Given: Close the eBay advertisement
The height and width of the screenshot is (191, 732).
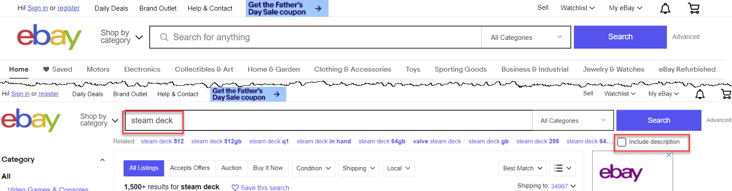Looking at the screenshot, I should [669, 155].
